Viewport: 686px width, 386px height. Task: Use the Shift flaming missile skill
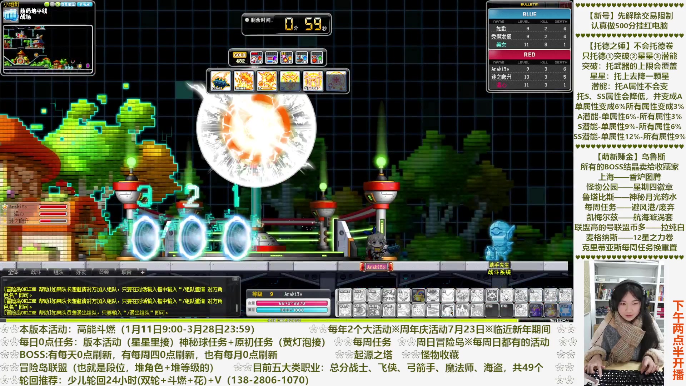pyautogui.click(x=244, y=81)
